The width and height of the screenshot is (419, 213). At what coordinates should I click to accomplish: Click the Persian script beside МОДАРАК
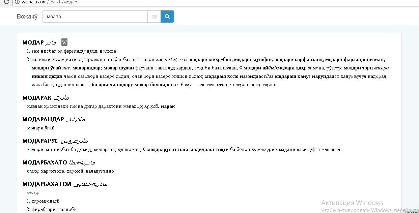[61, 98]
